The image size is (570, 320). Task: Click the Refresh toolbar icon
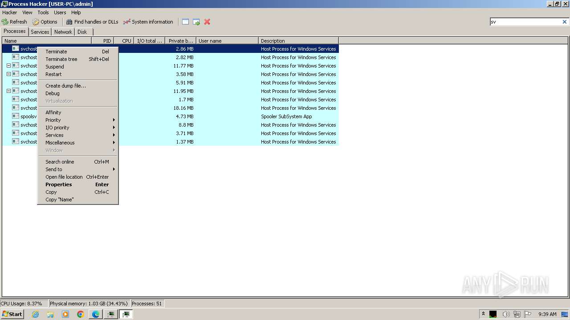(x=5, y=22)
